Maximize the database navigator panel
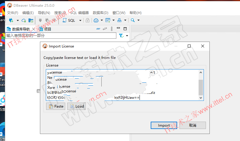This screenshot has width=240, height=141. click(x=125, y=29)
